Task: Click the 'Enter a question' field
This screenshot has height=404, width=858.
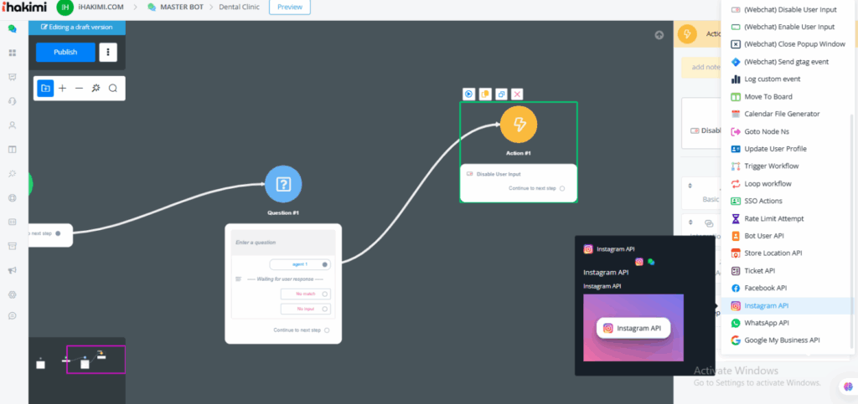Action: click(x=282, y=243)
